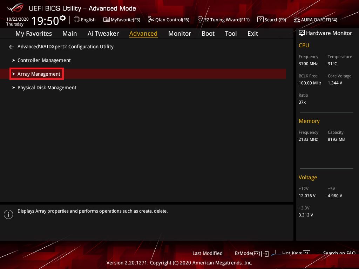
Task: Click BCLK Freq value 100.00 MHz
Action: pyautogui.click(x=310, y=83)
